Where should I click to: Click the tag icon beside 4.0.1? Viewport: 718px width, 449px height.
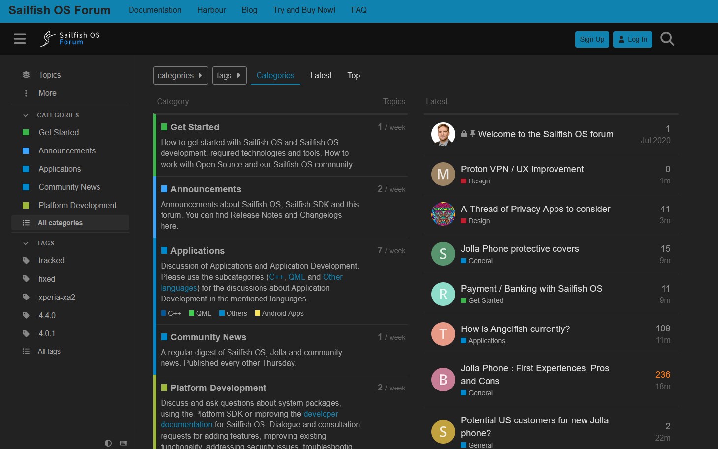coord(26,333)
